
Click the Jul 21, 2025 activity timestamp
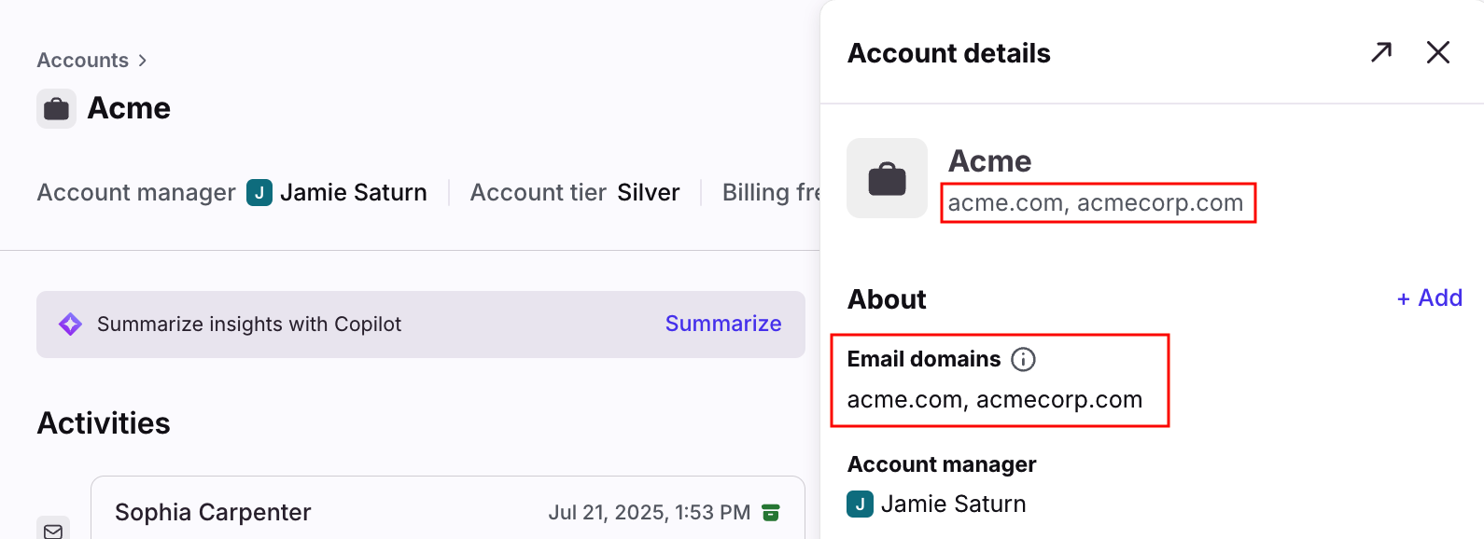[650, 512]
